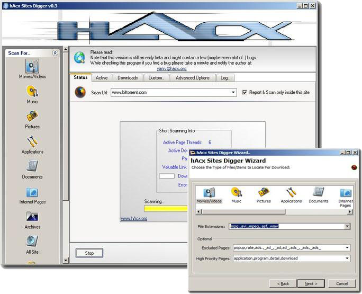Click the globe icon beside Scan Url
The height and width of the screenshot is (294, 362).
(80, 92)
